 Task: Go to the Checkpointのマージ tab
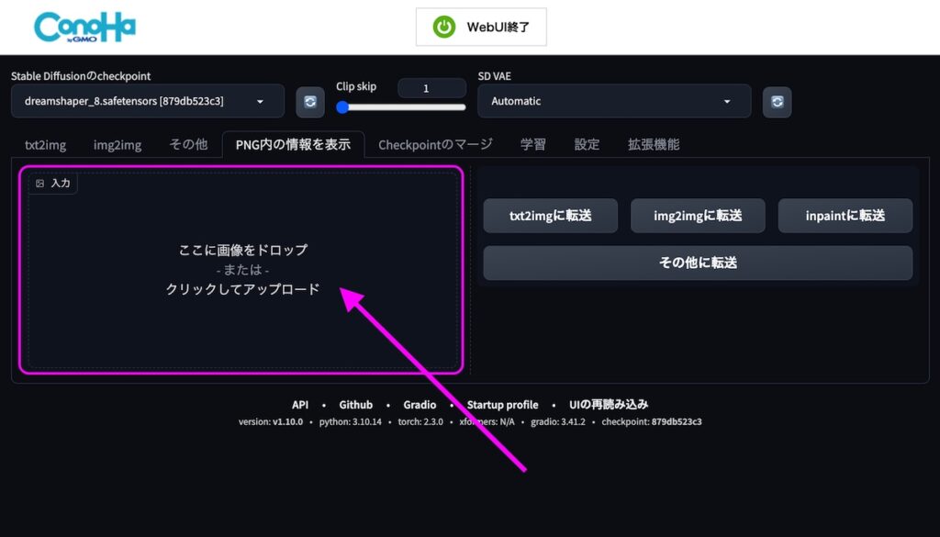coord(435,144)
